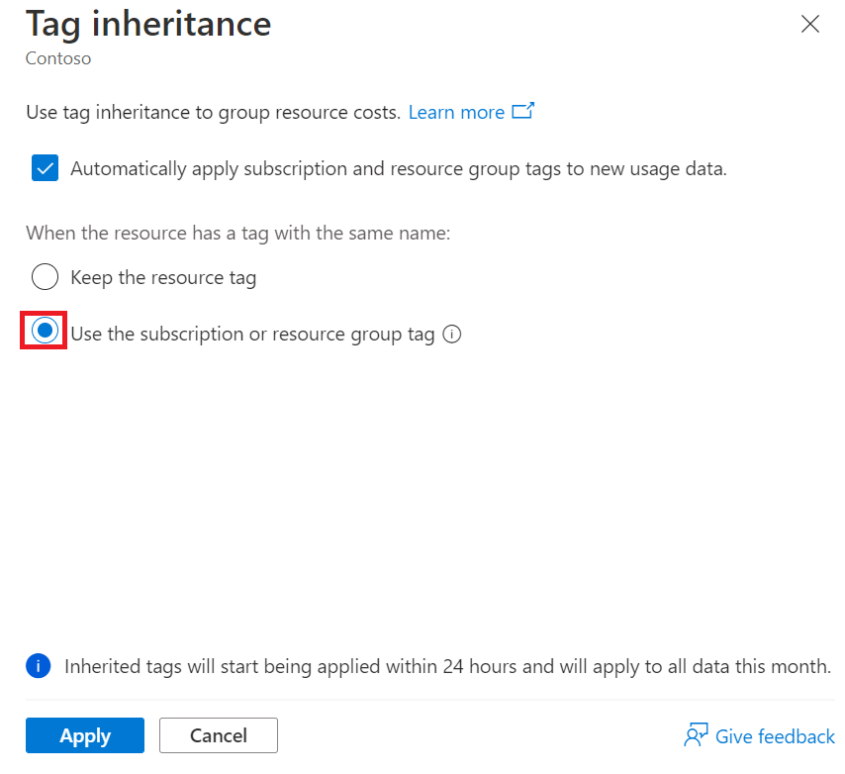845x774 pixels.
Task: Click the Tag inheritance title
Action: (147, 24)
